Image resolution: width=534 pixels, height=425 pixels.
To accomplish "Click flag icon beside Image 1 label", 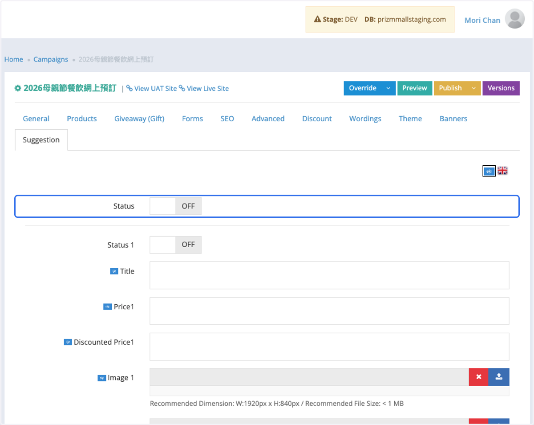I will click(101, 378).
